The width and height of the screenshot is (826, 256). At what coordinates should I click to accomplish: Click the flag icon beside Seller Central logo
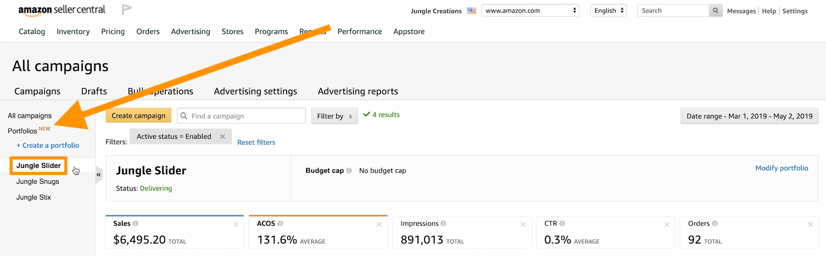click(126, 9)
